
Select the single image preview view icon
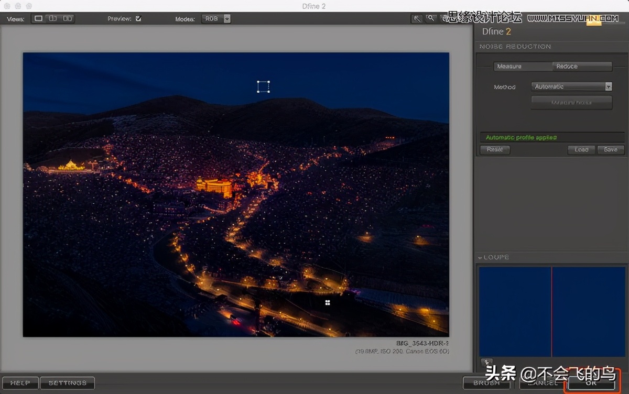pos(38,18)
